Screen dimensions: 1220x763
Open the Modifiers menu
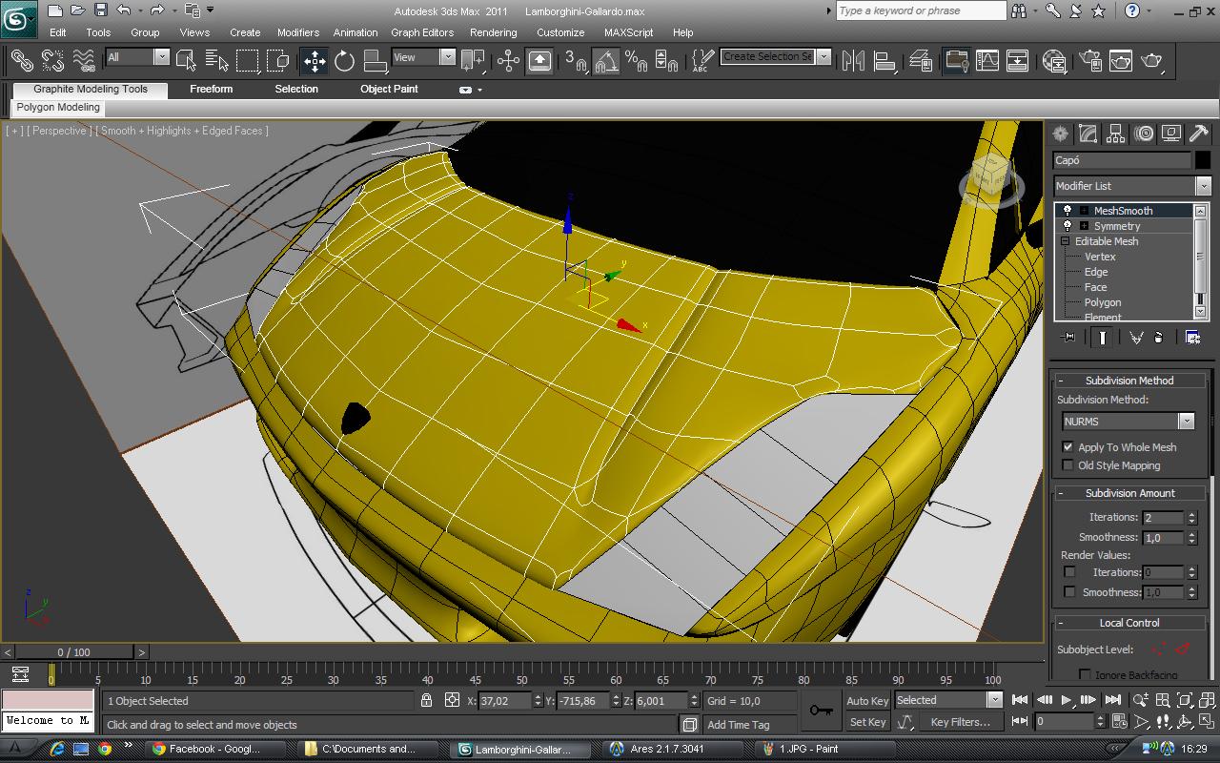(297, 32)
